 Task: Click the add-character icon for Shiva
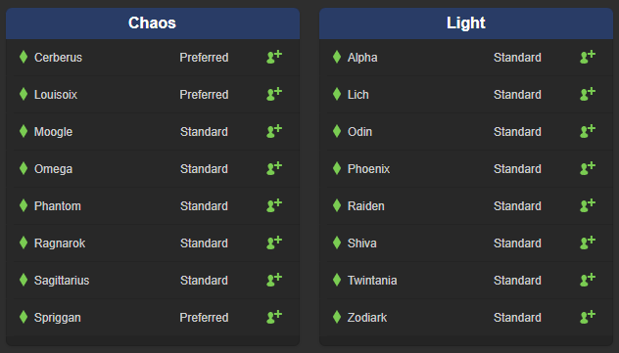coord(588,243)
